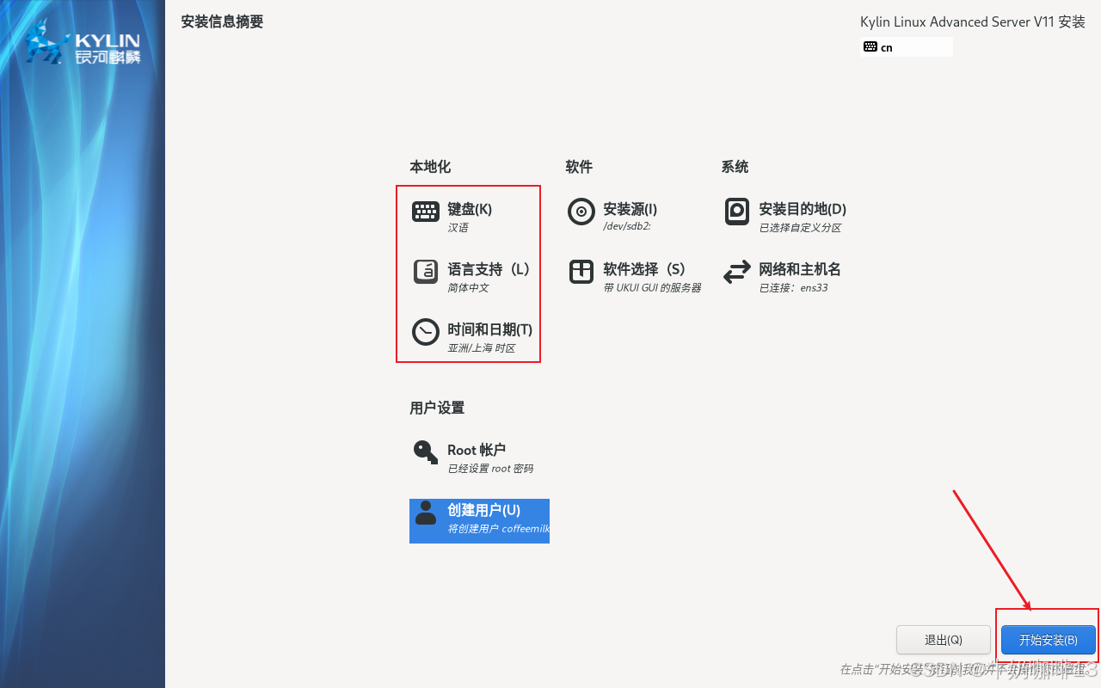Click Kylin Linux Advanced Server V11 安装 title
1101x688 pixels.
click(973, 21)
